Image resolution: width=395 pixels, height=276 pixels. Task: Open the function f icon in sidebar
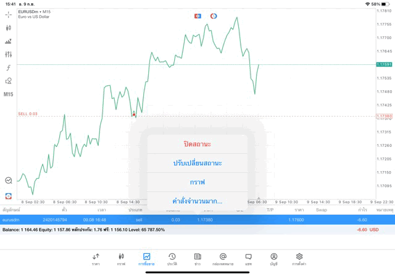pos(8,68)
